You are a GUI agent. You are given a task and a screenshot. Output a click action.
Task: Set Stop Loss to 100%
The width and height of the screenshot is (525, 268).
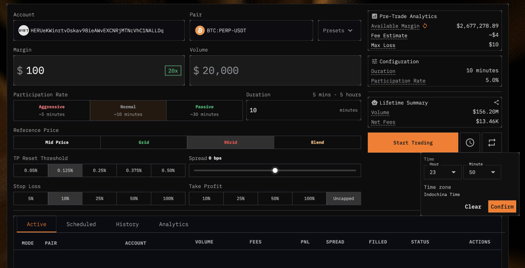tap(168, 198)
